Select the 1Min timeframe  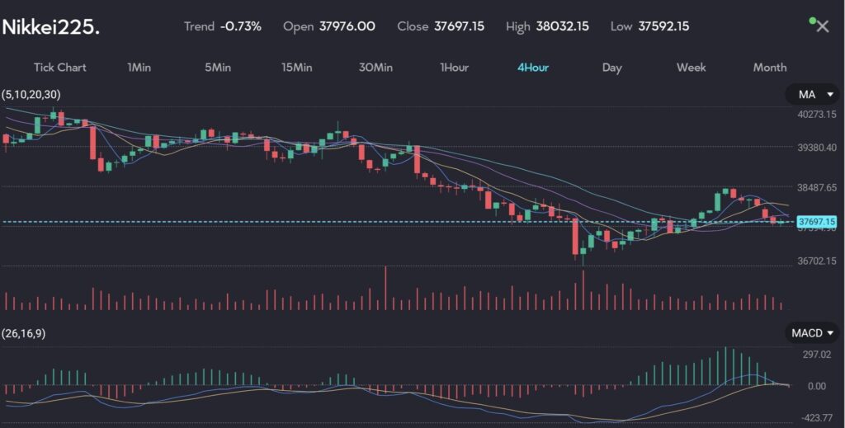point(139,68)
